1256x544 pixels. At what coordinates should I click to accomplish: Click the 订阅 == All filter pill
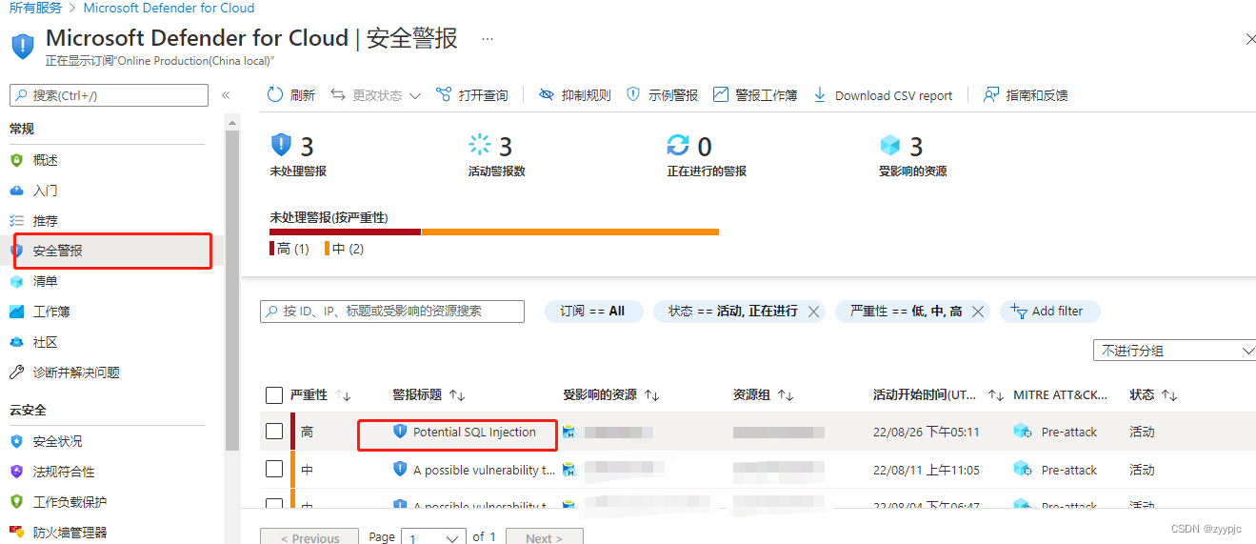[x=593, y=312]
